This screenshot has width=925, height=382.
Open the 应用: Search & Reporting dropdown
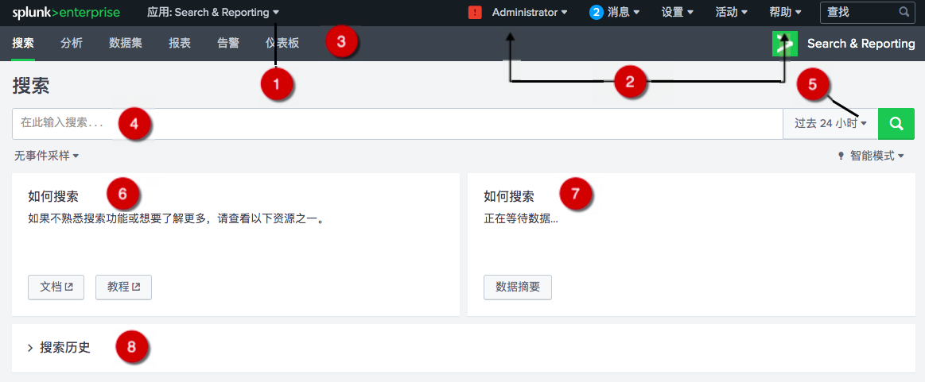pyautogui.click(x=213, y=13)
